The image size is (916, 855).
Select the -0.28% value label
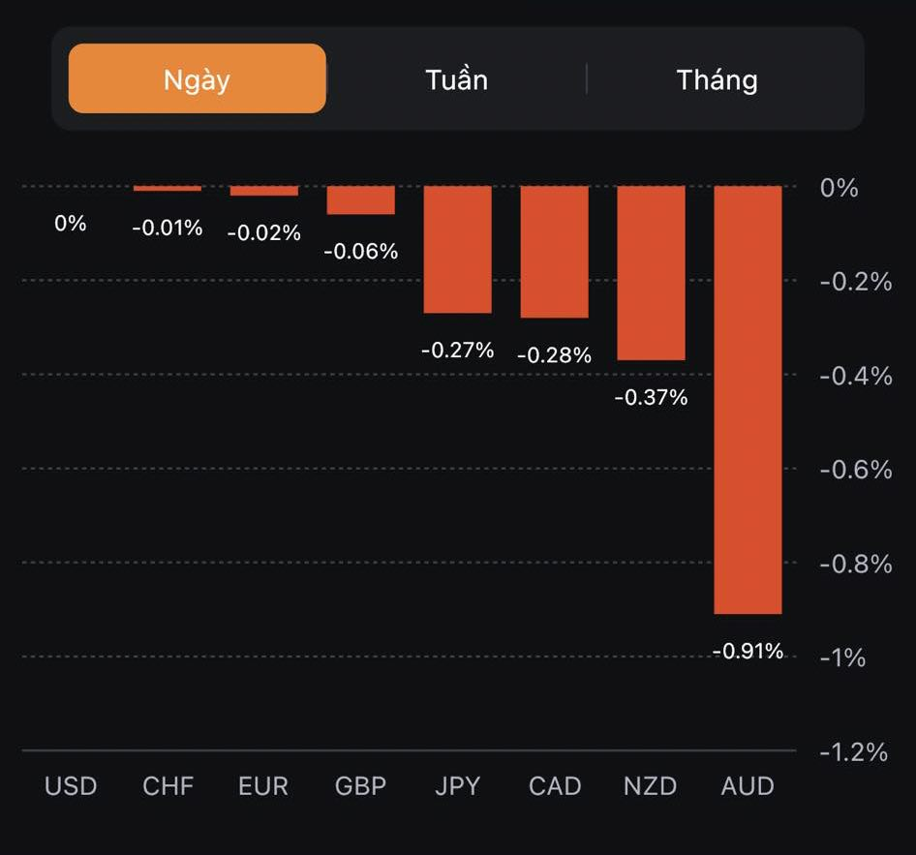(554, 355)
